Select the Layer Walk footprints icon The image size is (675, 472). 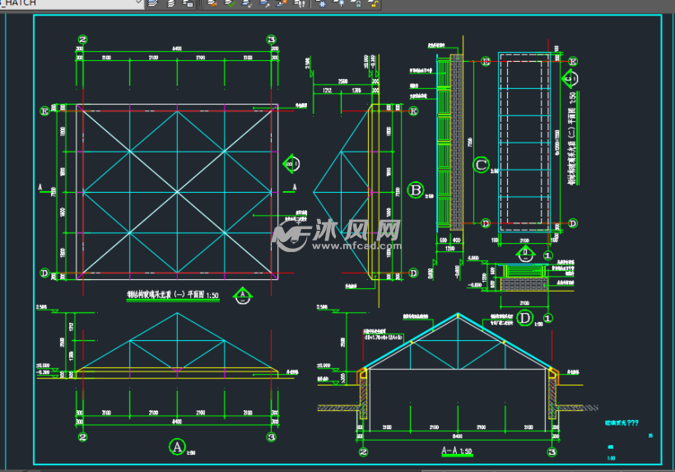click(x=301, y=3)
